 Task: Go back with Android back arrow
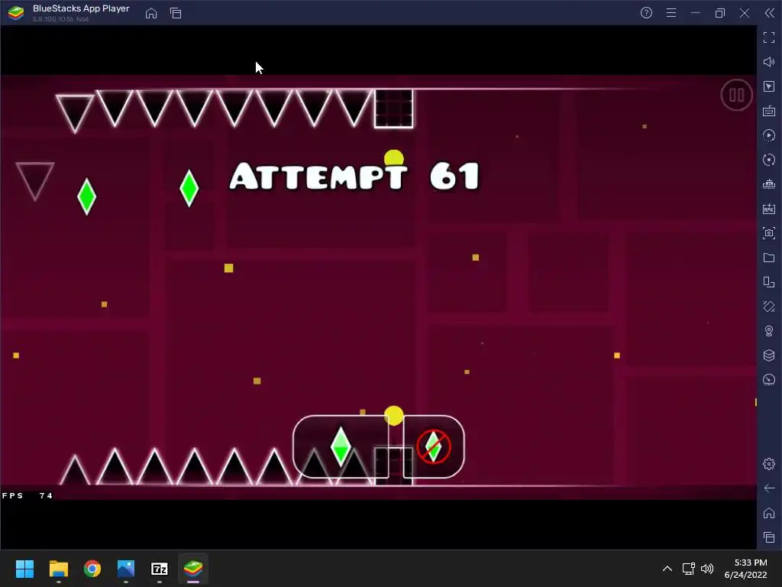pos(769,488)
